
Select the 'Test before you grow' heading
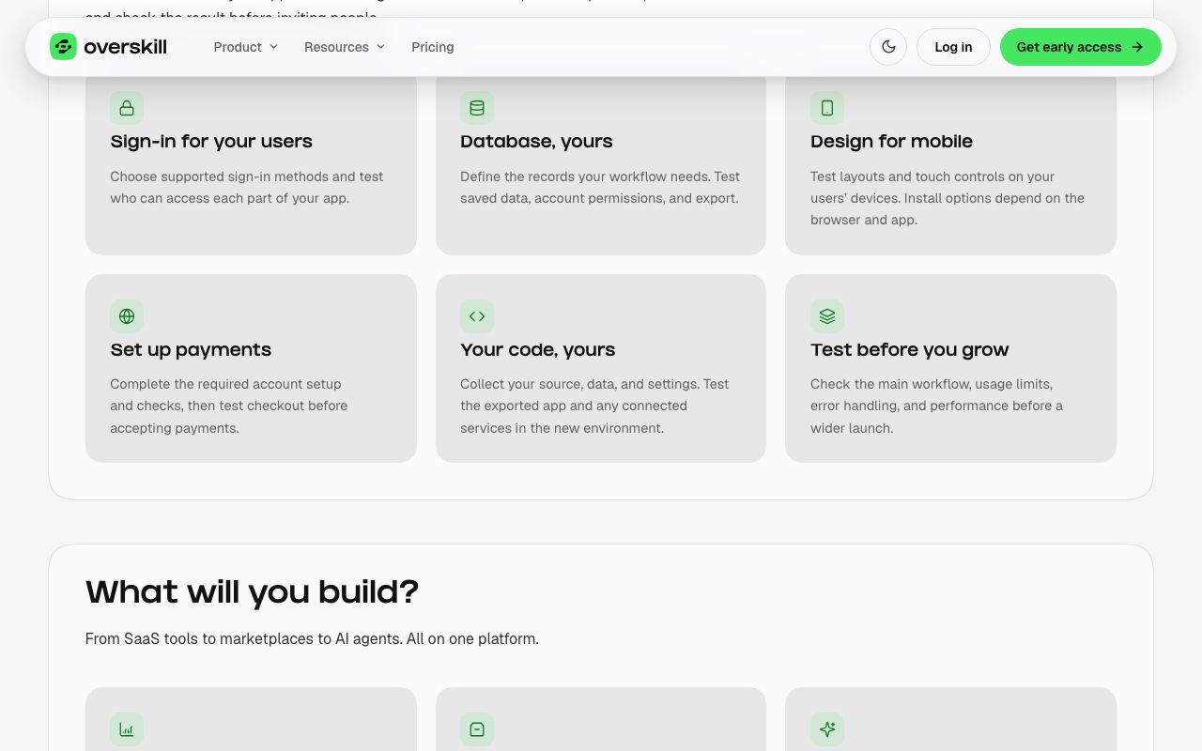pos(909,350)
